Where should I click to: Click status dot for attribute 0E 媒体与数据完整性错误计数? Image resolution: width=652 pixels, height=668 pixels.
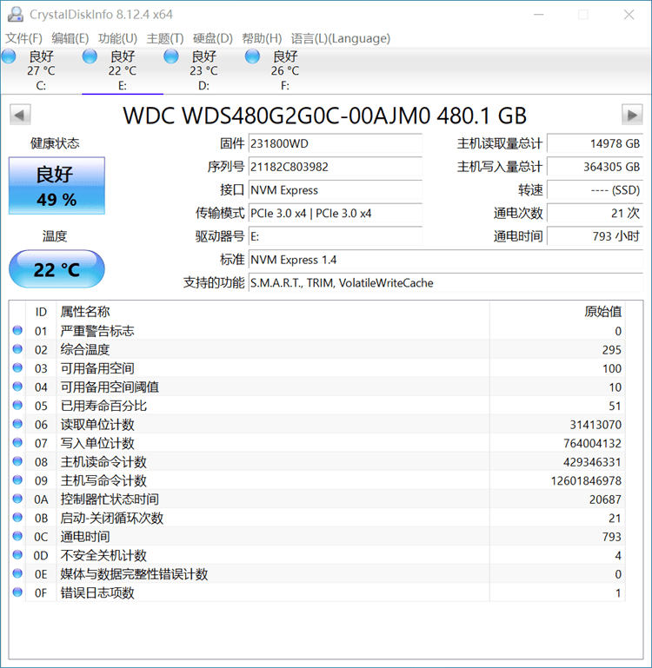coord(17,573)
